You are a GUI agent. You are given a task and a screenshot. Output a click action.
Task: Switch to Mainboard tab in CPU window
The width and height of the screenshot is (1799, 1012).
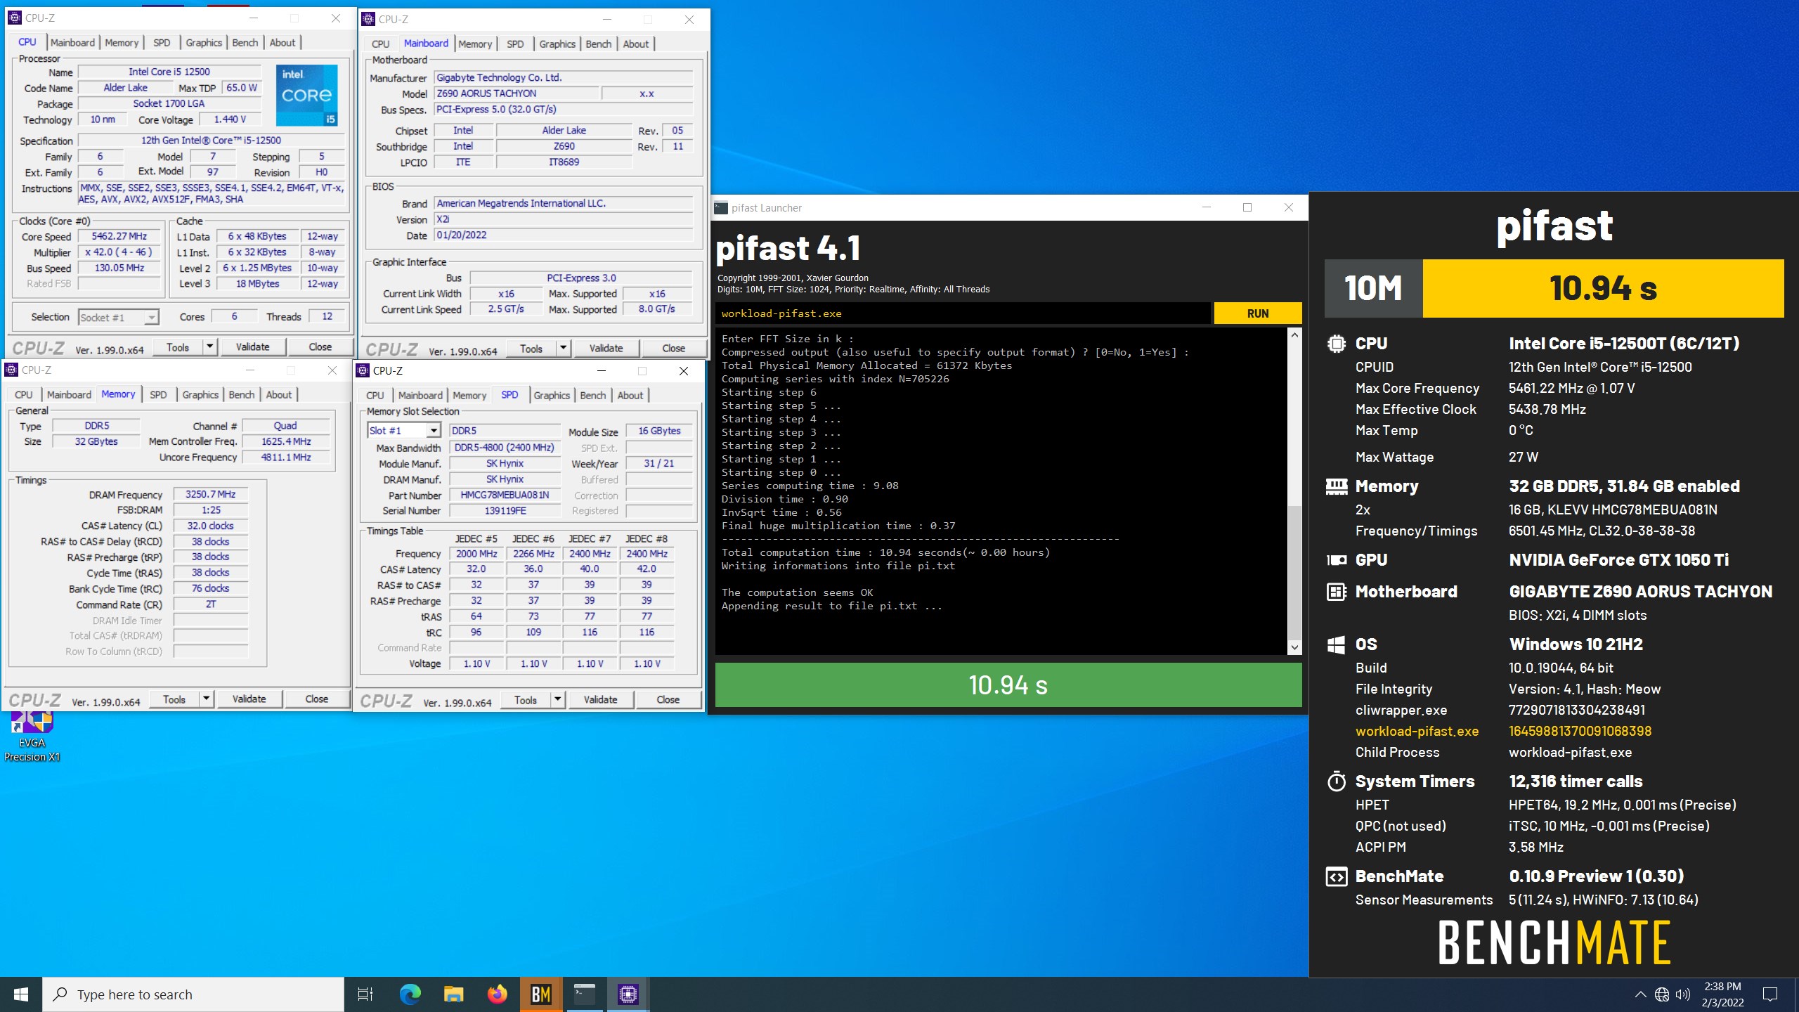(72, 43)
